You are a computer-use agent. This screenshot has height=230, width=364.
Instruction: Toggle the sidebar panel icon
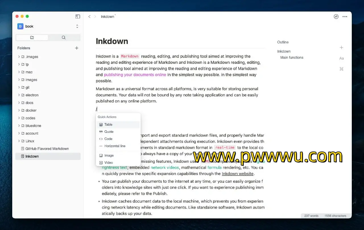click(x=78, y=17)
